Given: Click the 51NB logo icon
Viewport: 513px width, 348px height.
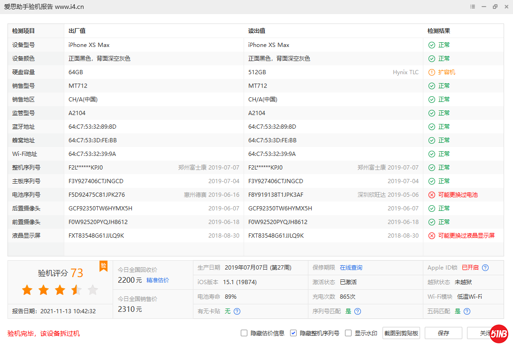Looking at the screenshot, I should (x=499, y=334).
